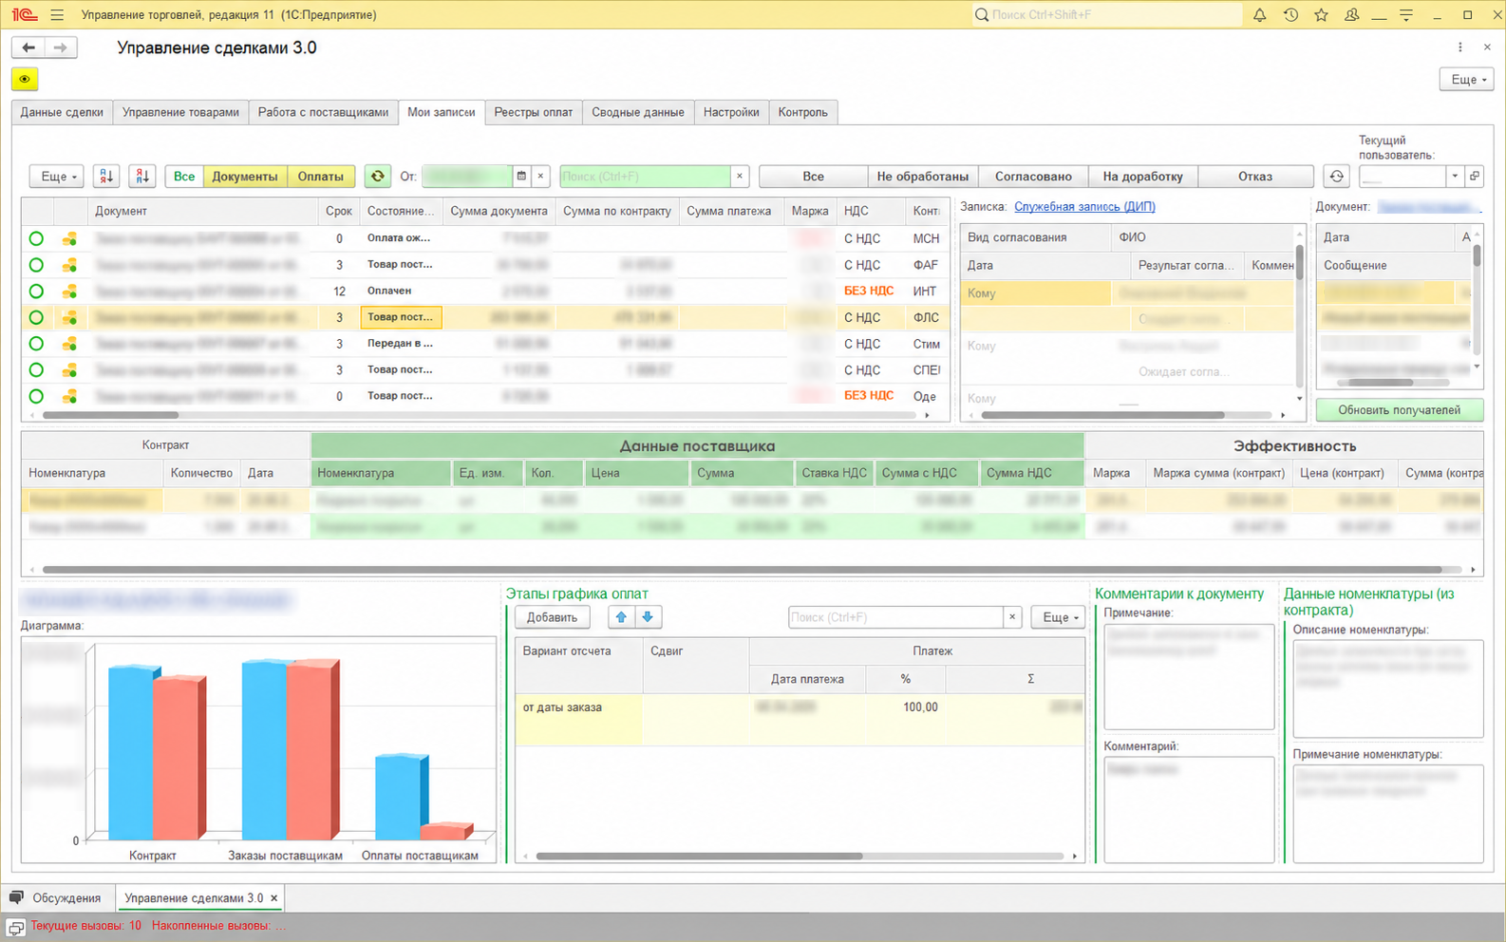Screen dimensions: 1506x942
Task: Open history clock icon in title bar
Action: coord(1290,15)
